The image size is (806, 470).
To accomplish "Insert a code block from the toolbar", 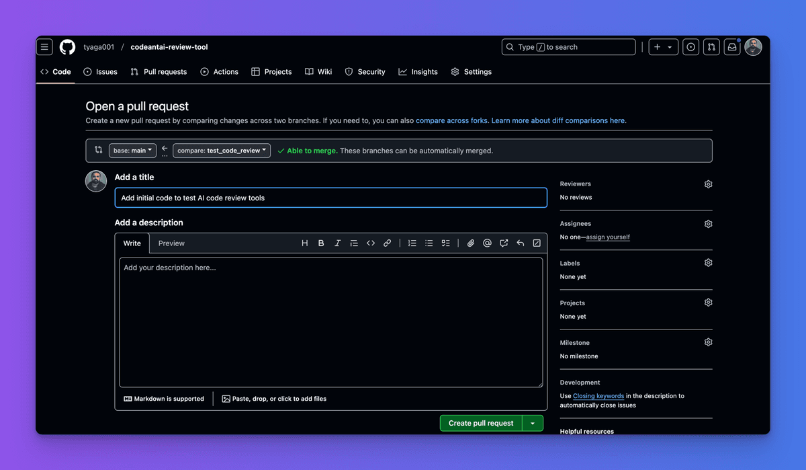I will click(371, 243).
